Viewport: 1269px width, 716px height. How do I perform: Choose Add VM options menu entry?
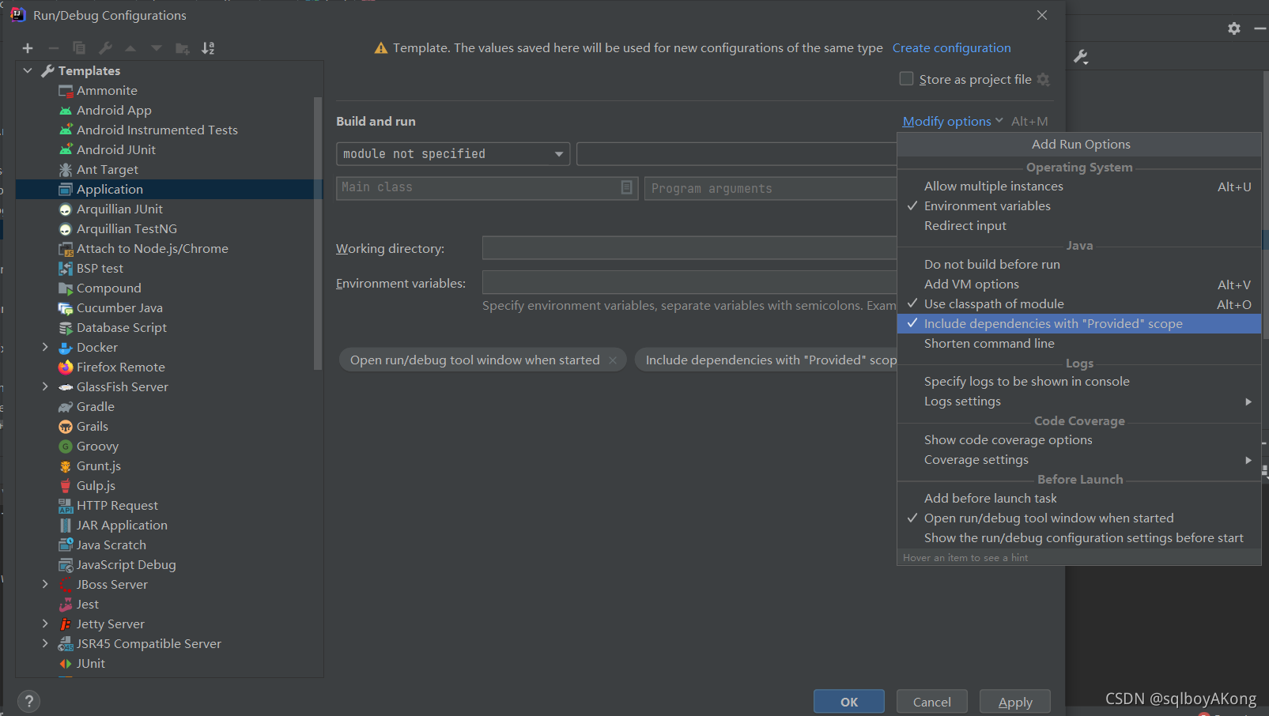[1078, 285]
